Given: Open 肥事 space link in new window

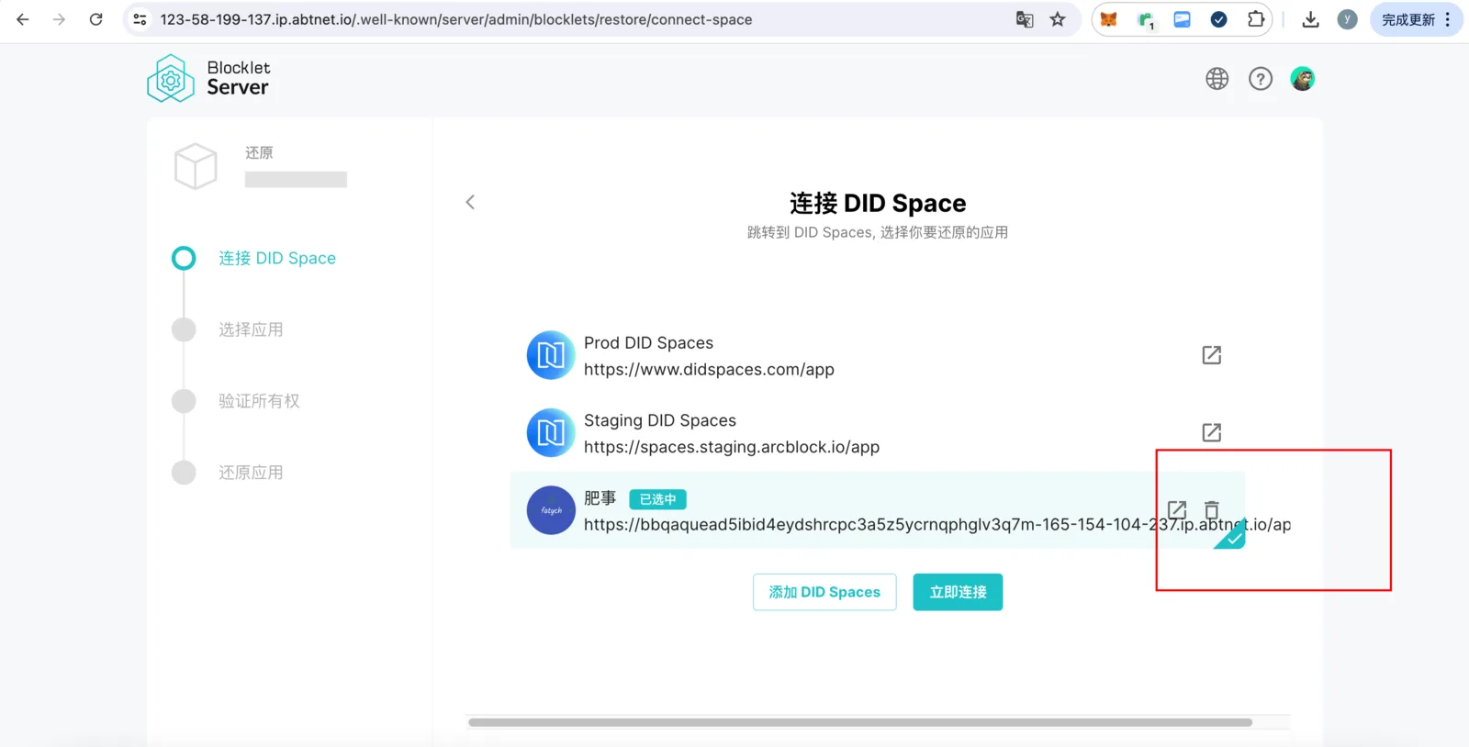Looking at the screenshot, I should 1177,509.
